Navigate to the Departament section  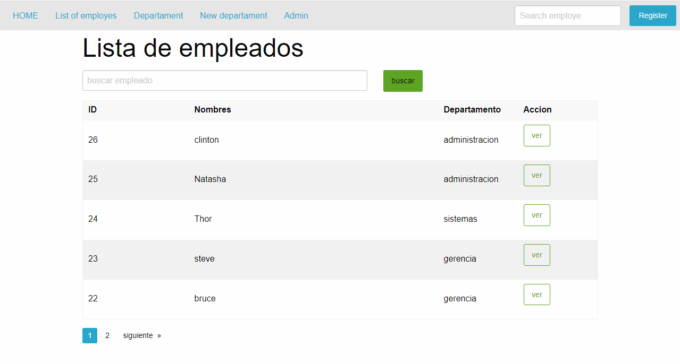(x=158, y=15)
